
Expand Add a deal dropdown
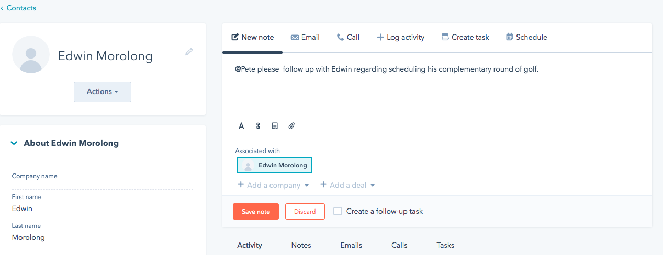[x=347, y=185]
